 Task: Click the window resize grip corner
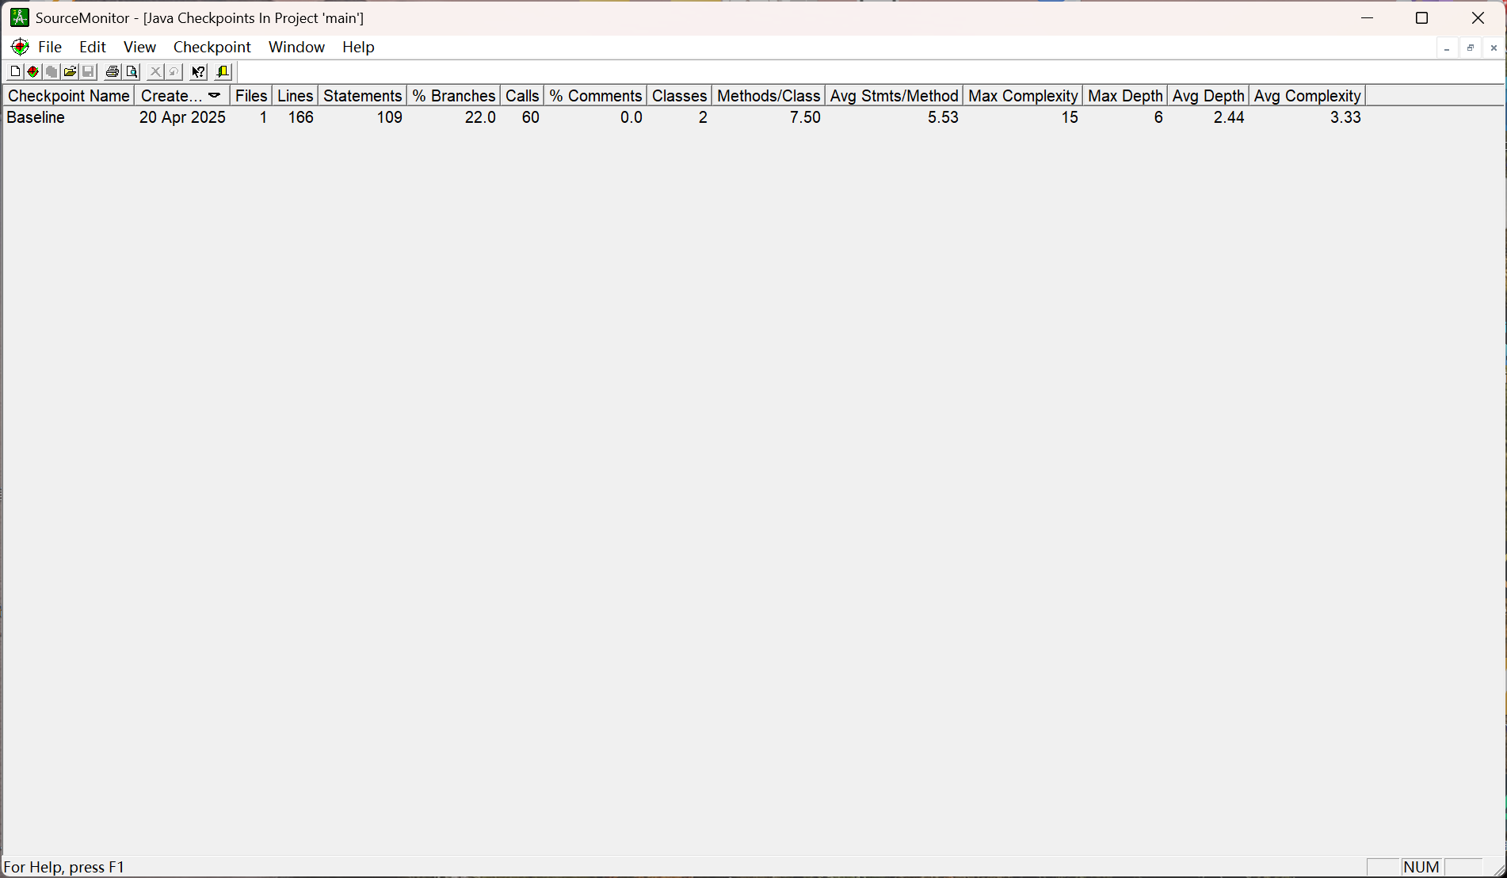point(1498,869)
